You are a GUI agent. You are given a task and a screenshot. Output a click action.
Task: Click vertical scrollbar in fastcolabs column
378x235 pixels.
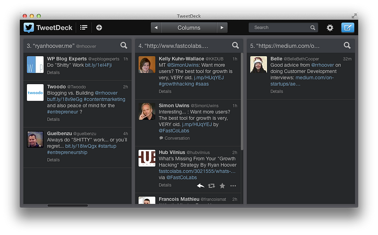tap(242, 101)
